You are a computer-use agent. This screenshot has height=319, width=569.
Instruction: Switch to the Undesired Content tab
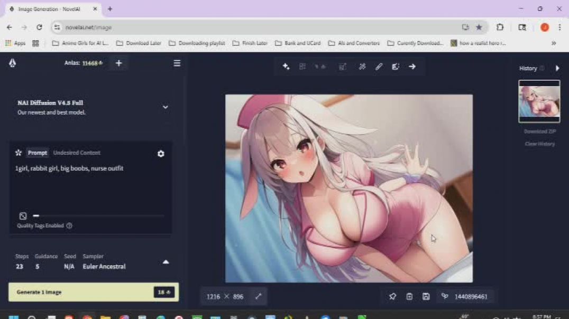77,153
